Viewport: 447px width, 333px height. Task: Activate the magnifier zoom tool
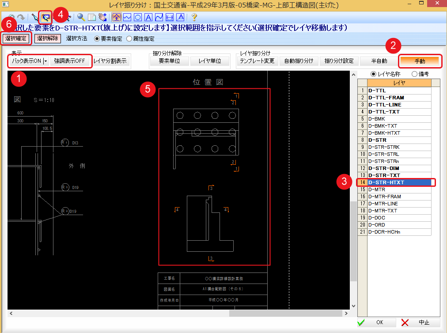pyautogui.click(x=80, y=17)
